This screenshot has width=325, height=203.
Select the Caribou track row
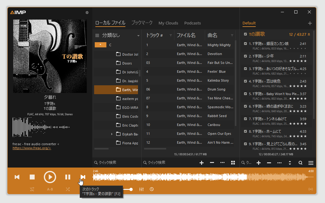coord(189,125)
